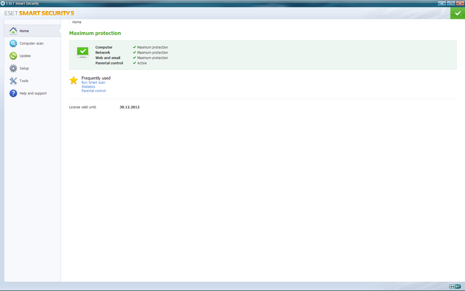Viewport: 465px width, 291px height.
Task: Run Smart scan from Frequently used
Action: pos(93,83)
